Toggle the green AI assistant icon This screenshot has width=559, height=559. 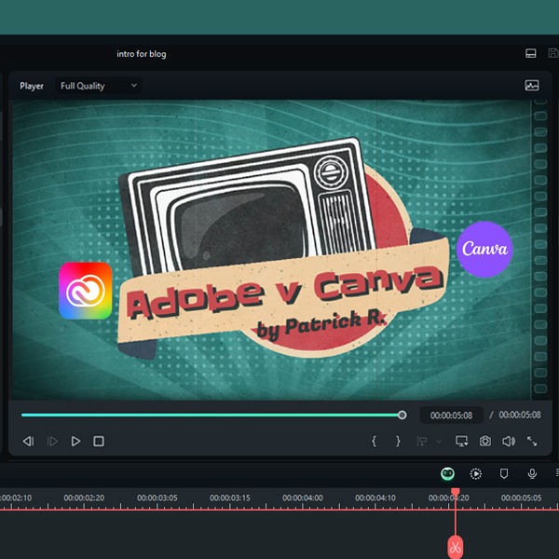[x=448, y=473]
